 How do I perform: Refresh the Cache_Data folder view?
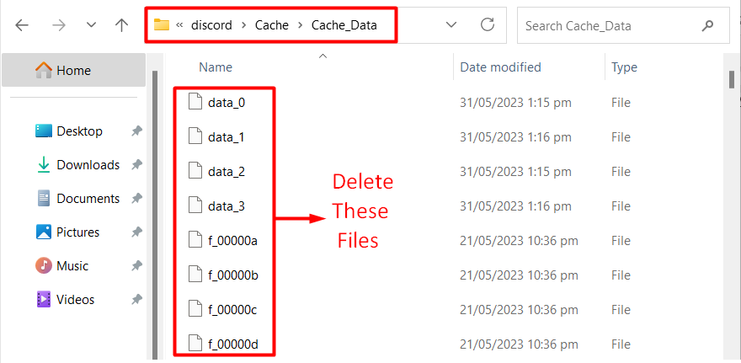[488, 24]
